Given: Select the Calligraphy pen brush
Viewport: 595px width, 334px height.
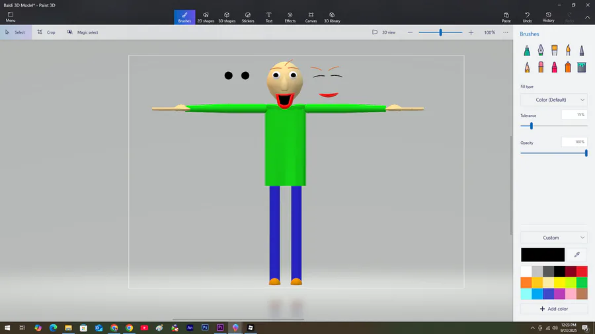Looking at the screenshot, I should point(541,50).
